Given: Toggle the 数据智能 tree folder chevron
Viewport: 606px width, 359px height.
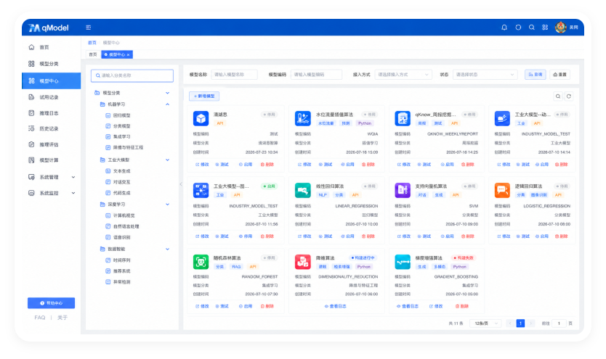Looking at the screenshot, I should tap(167, 249).
